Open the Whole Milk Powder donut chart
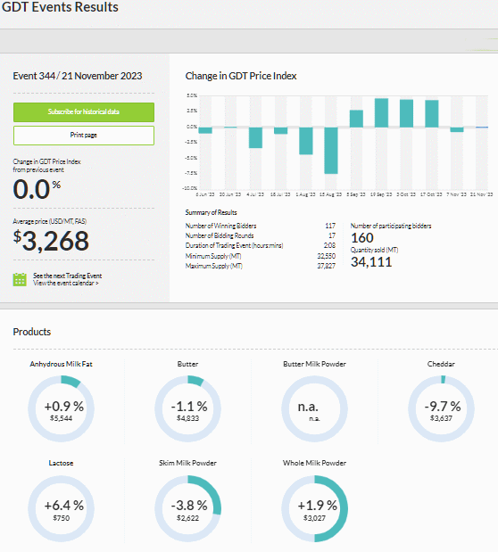 314,508
